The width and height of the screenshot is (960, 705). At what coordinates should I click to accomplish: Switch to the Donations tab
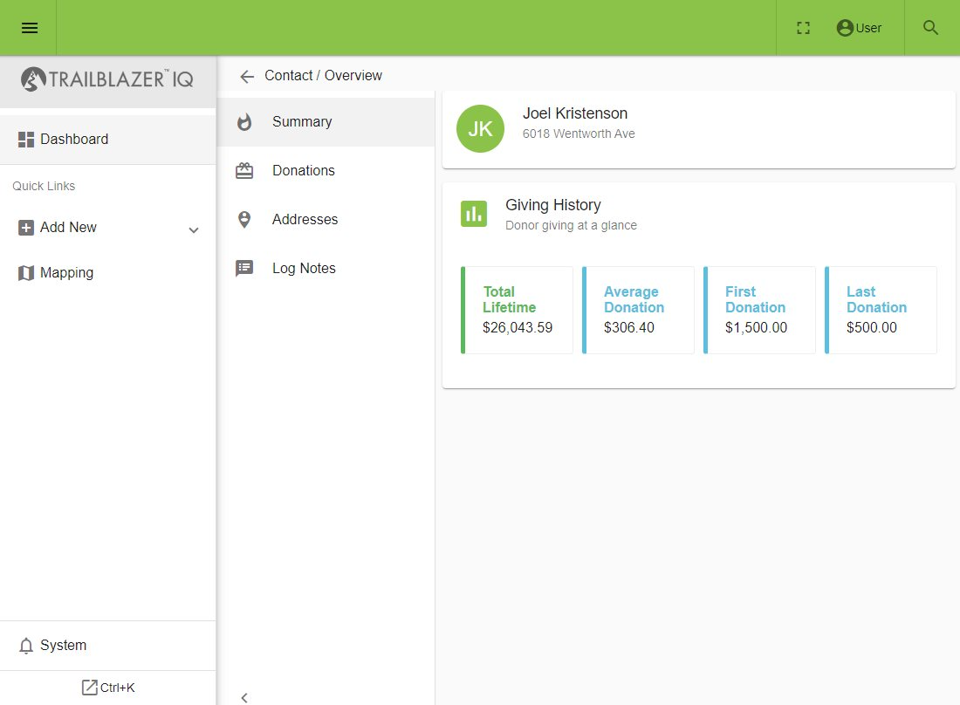(326, 171)
